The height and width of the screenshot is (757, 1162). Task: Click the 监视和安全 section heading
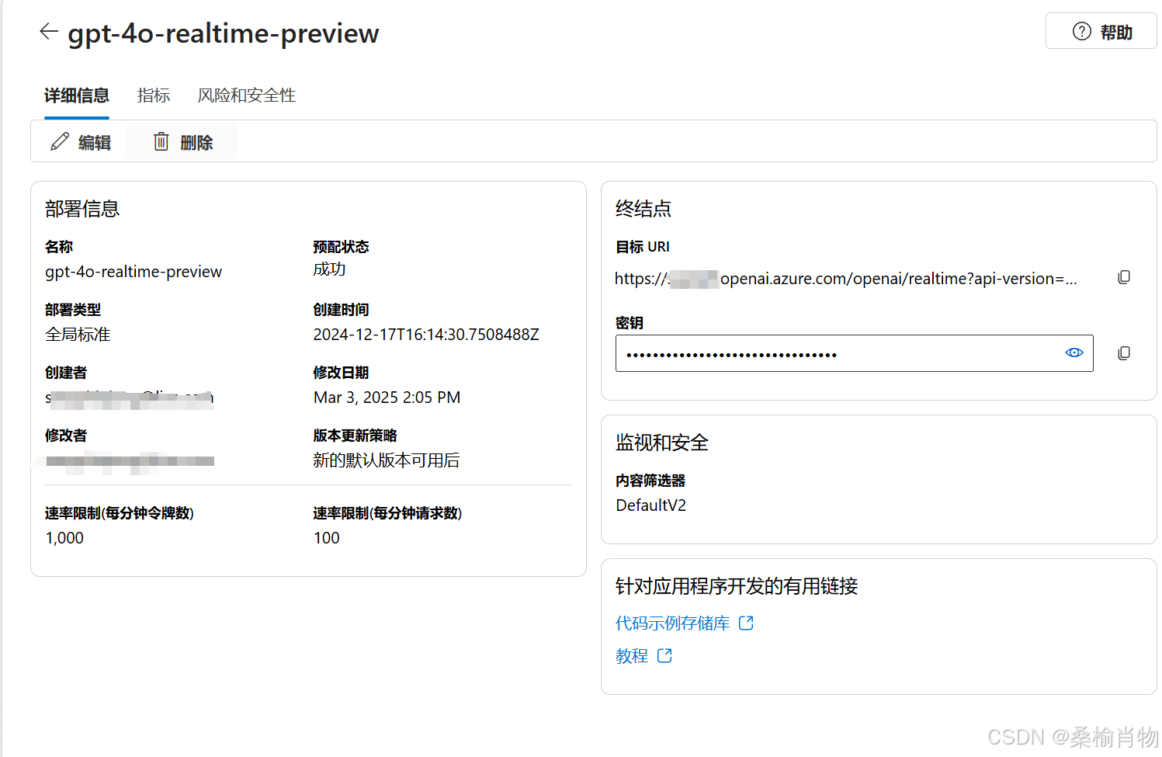[662, 443]
